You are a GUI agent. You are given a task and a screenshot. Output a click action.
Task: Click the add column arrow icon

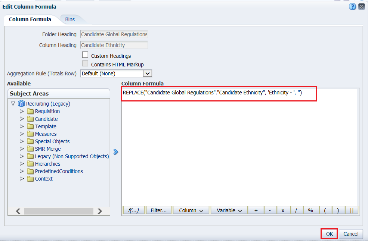pyautogui.click(x=116, y=152)
